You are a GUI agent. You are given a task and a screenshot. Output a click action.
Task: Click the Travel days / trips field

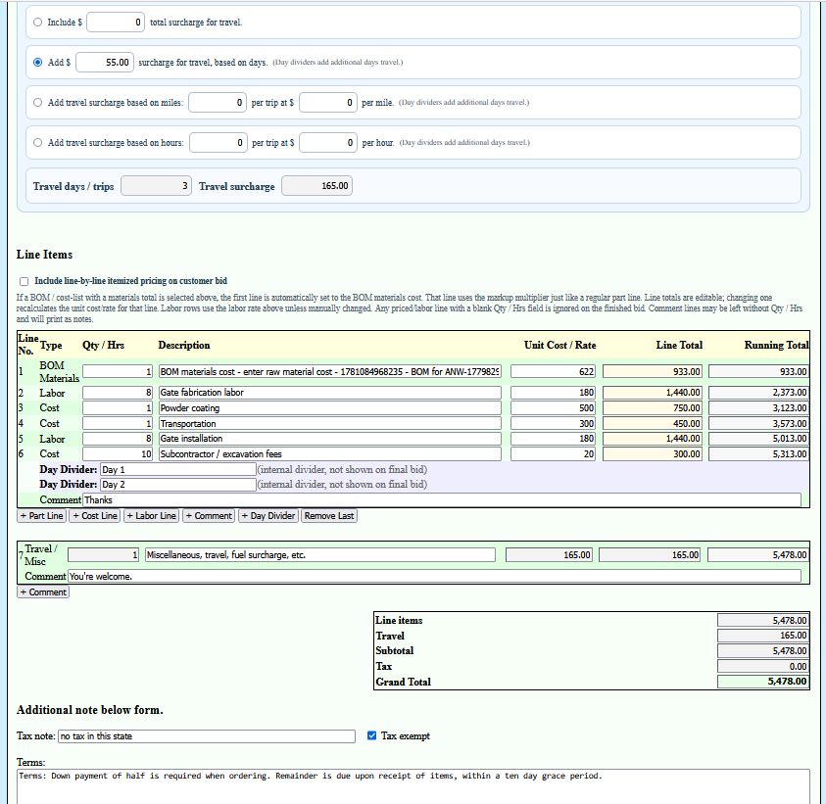tap(156, 186)
